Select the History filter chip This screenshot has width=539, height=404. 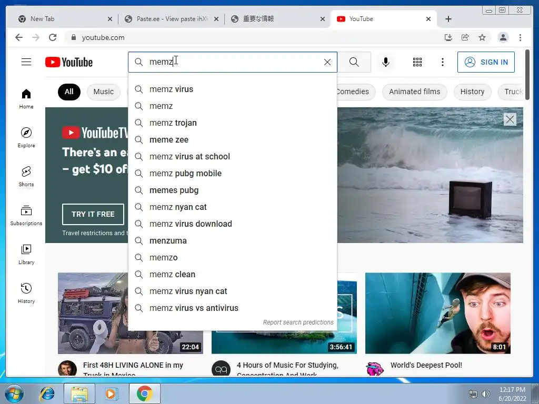coord(472,92)
